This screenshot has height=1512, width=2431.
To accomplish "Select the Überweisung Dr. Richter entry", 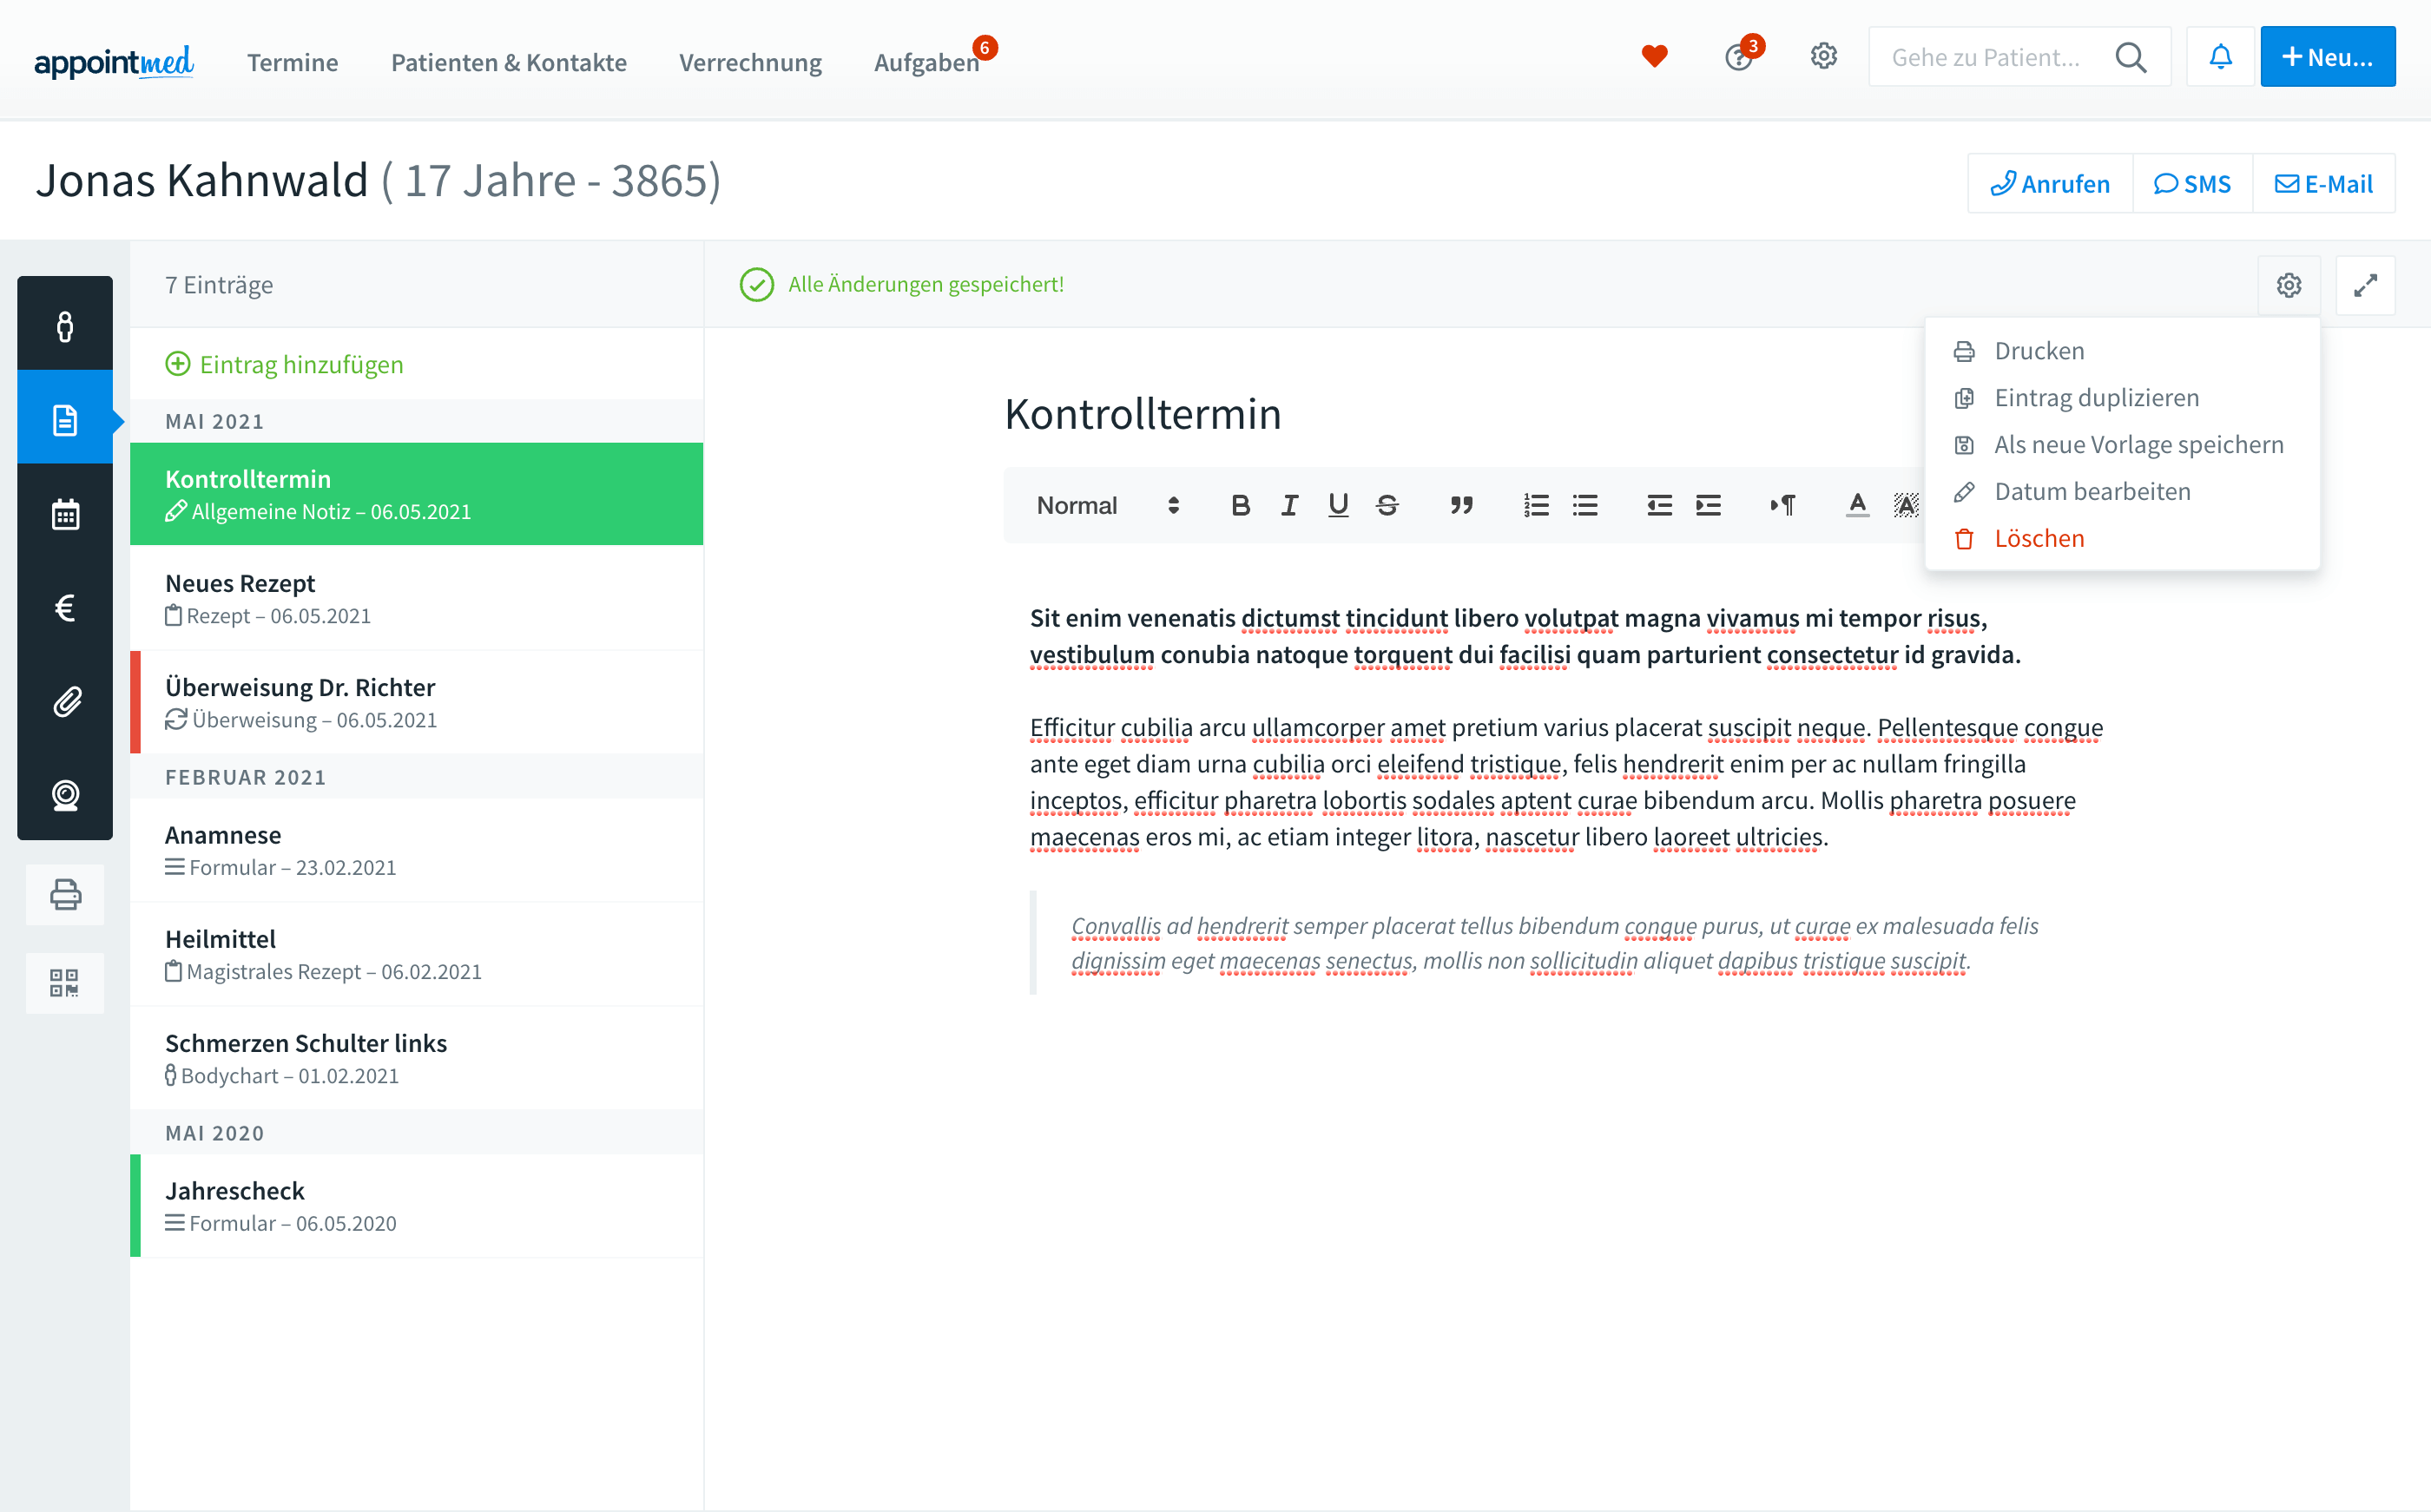I will pos(417,702).
